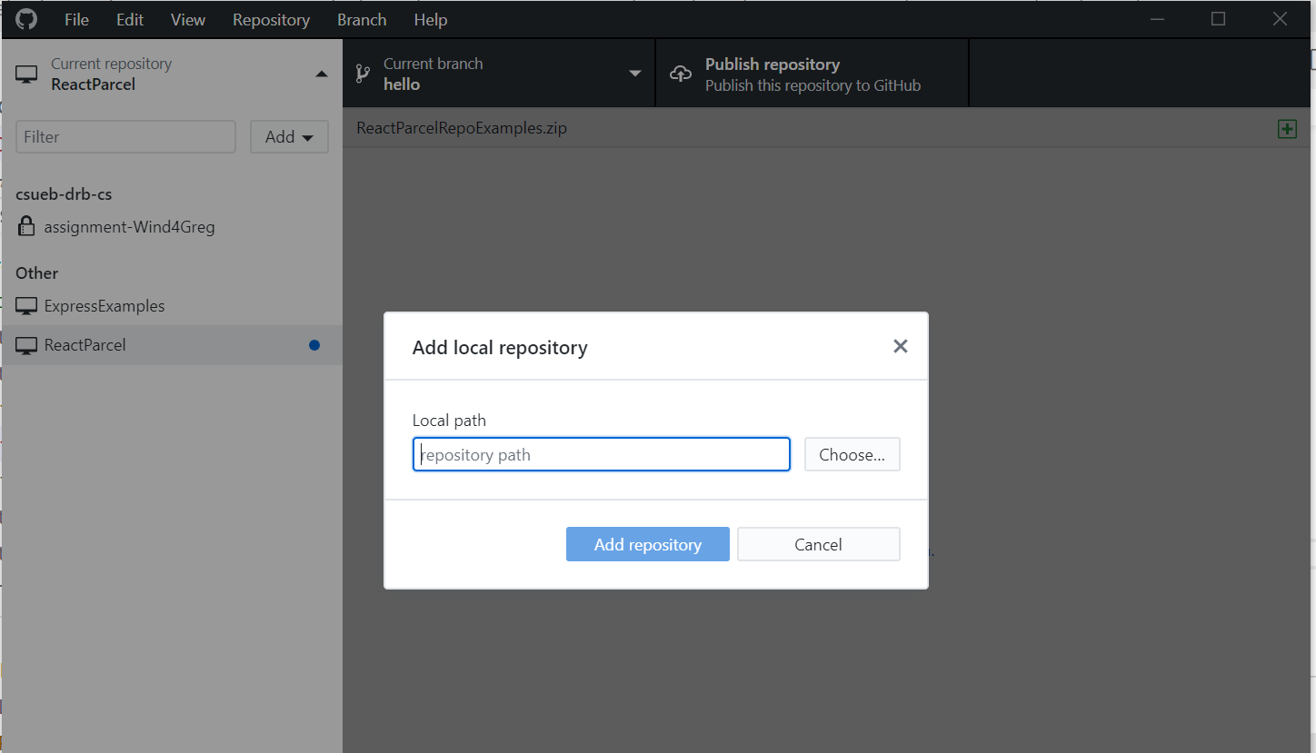Screen dimensions: 1316x753
Task: Click the Add repository button
Action: click(647, 544)
